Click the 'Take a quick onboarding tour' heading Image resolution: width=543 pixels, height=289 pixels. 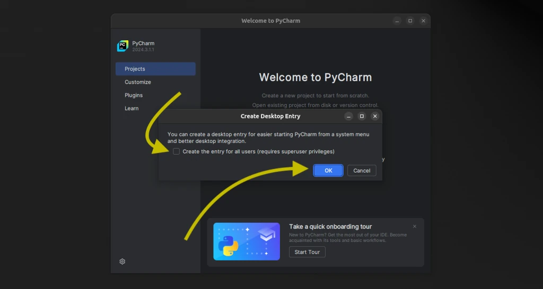coord(330,227)
